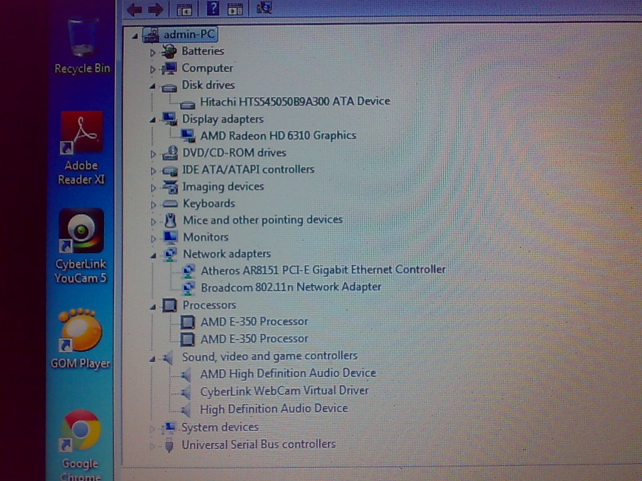Viewport: 642px width, 481px height.
Task: Collapse Sound, video and game controllers
Action: tap(152, 359)
